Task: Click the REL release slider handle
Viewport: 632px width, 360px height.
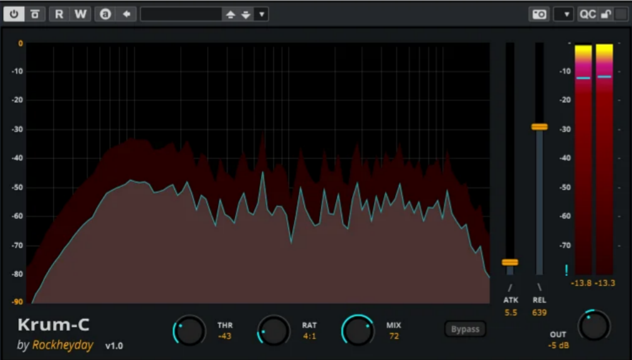Action: [539, 127]
